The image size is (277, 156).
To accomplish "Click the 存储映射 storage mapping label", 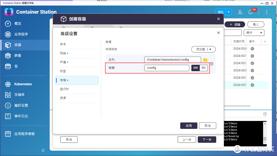I will (x=111, y=49).
